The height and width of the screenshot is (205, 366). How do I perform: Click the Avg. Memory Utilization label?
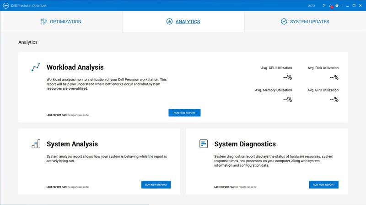273,90
